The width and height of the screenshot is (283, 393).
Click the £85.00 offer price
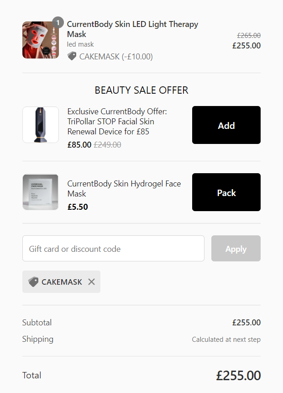79,144
